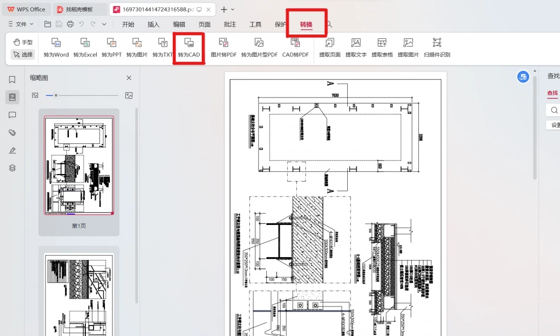
Task: Open the 文件 menu dropdown
Action: 21,24
